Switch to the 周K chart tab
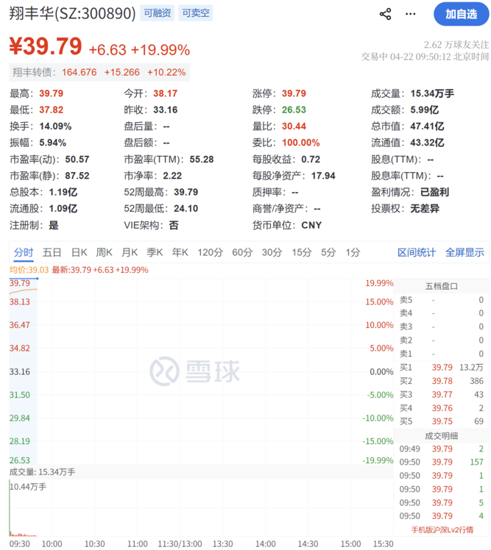The image size is (491, 550). [x=105, y=252]
